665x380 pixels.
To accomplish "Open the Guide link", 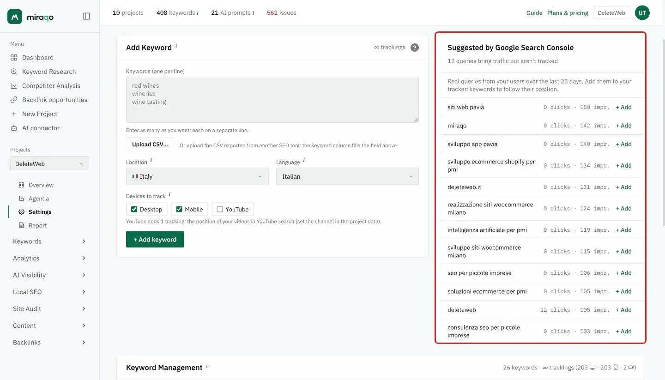I will (x=534, y=13).
